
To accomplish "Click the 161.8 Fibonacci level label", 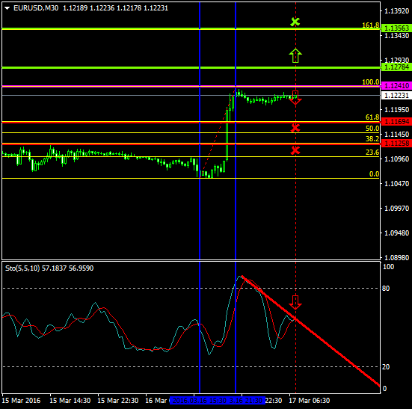I will 370,25.
